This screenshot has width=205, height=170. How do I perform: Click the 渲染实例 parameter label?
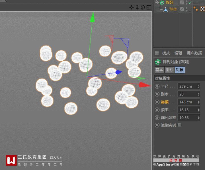[168, 125]
